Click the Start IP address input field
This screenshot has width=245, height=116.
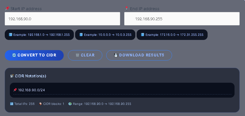coord(62,19)
